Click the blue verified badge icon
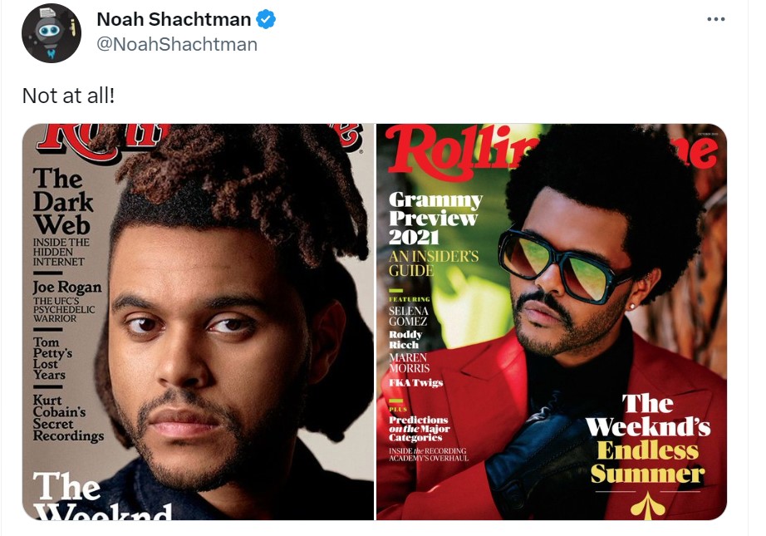Image resolution: width=766 pixels, height=536 pixels. (266, 20)
